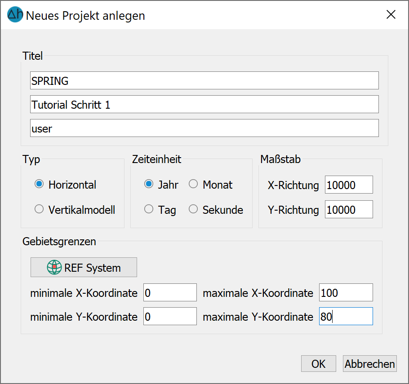Click the title field containing user
The height and width of the screenshot is (384, 409).
point(204,128)
